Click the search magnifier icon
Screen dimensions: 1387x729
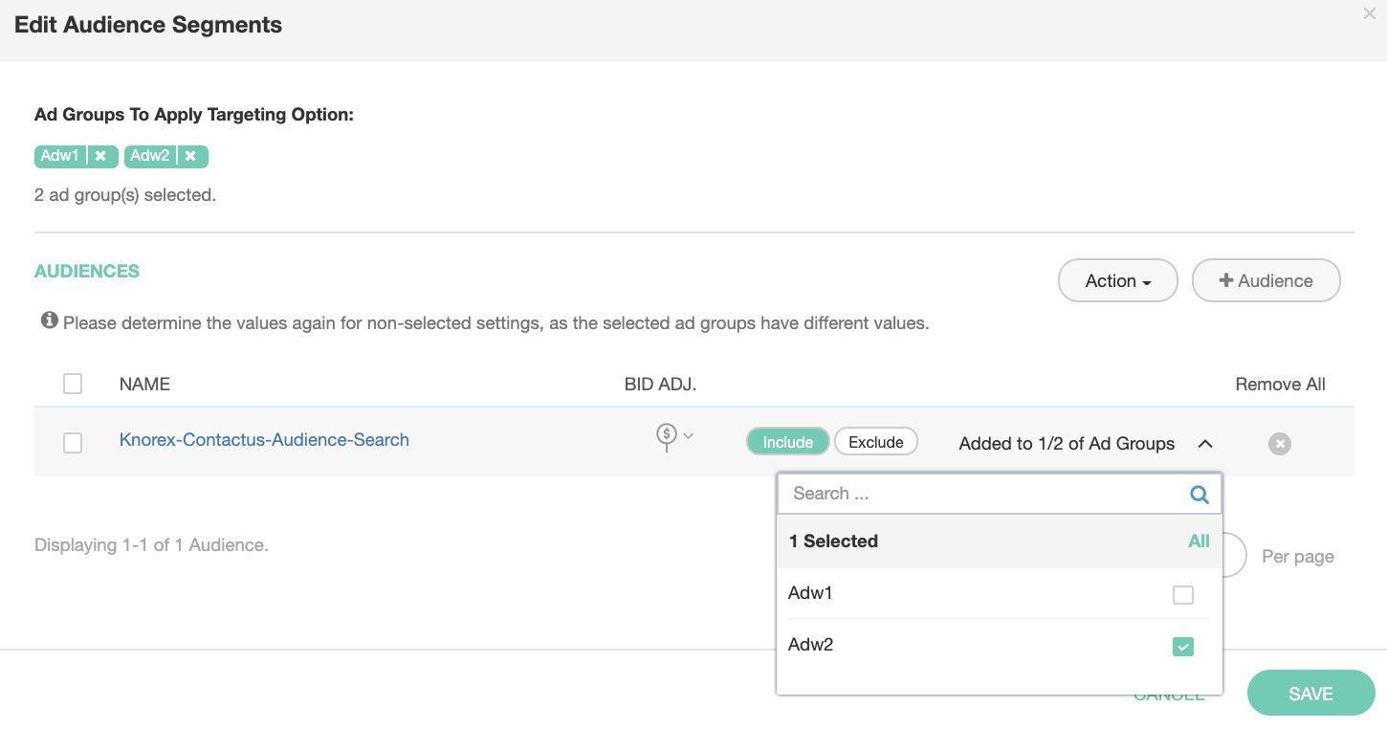pos(1199,495)
